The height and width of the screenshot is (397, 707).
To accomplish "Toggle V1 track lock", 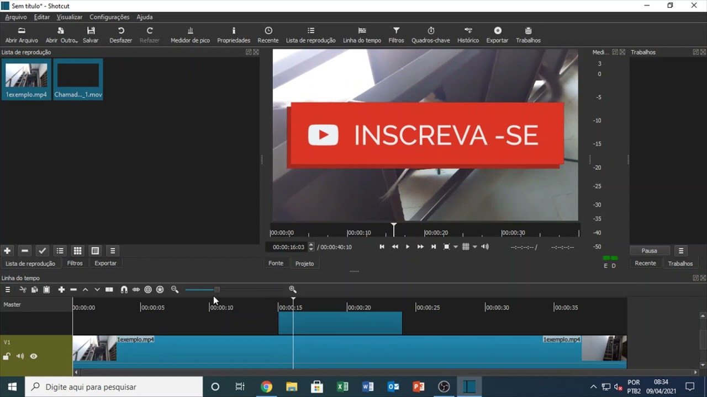I will 7,356.
